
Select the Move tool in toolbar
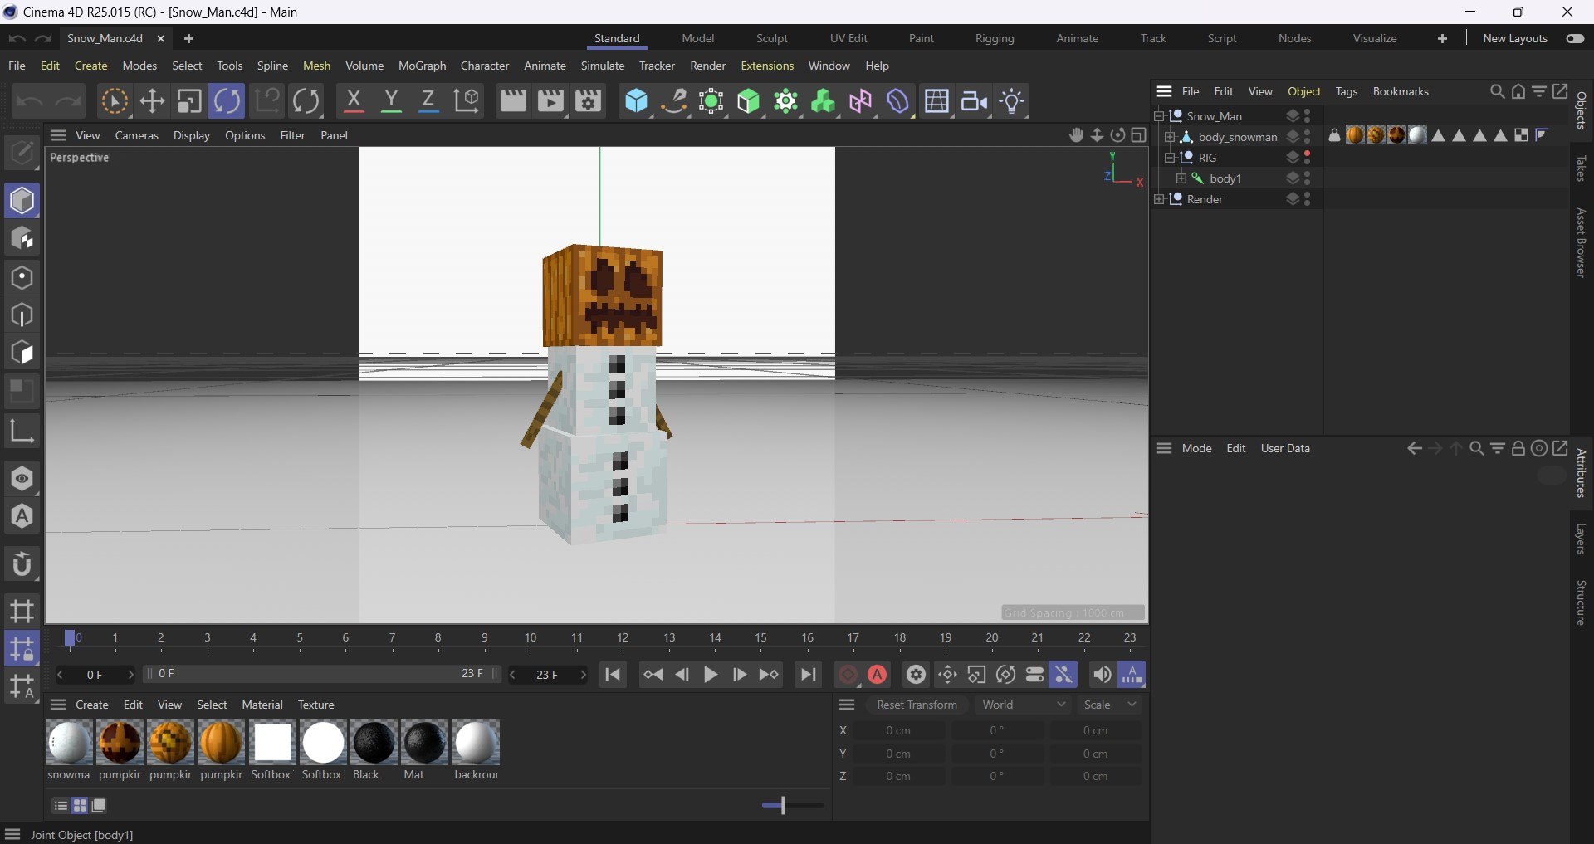(x=152, y=101)
